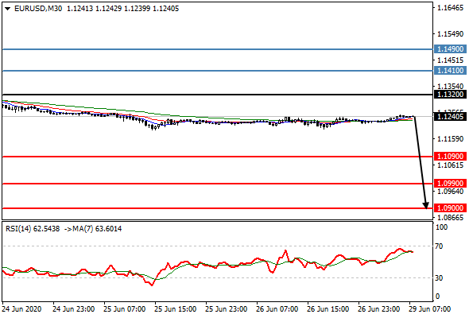
Task: Click the black 1.13200 level label
Action: (450, 95)
